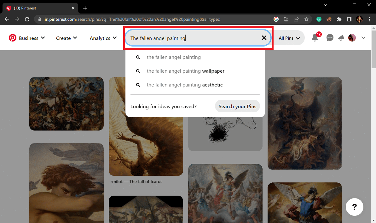This screenshot has width=376, height=223.
Task: Expand the accounts chevron menu
Action: point(363,38)
